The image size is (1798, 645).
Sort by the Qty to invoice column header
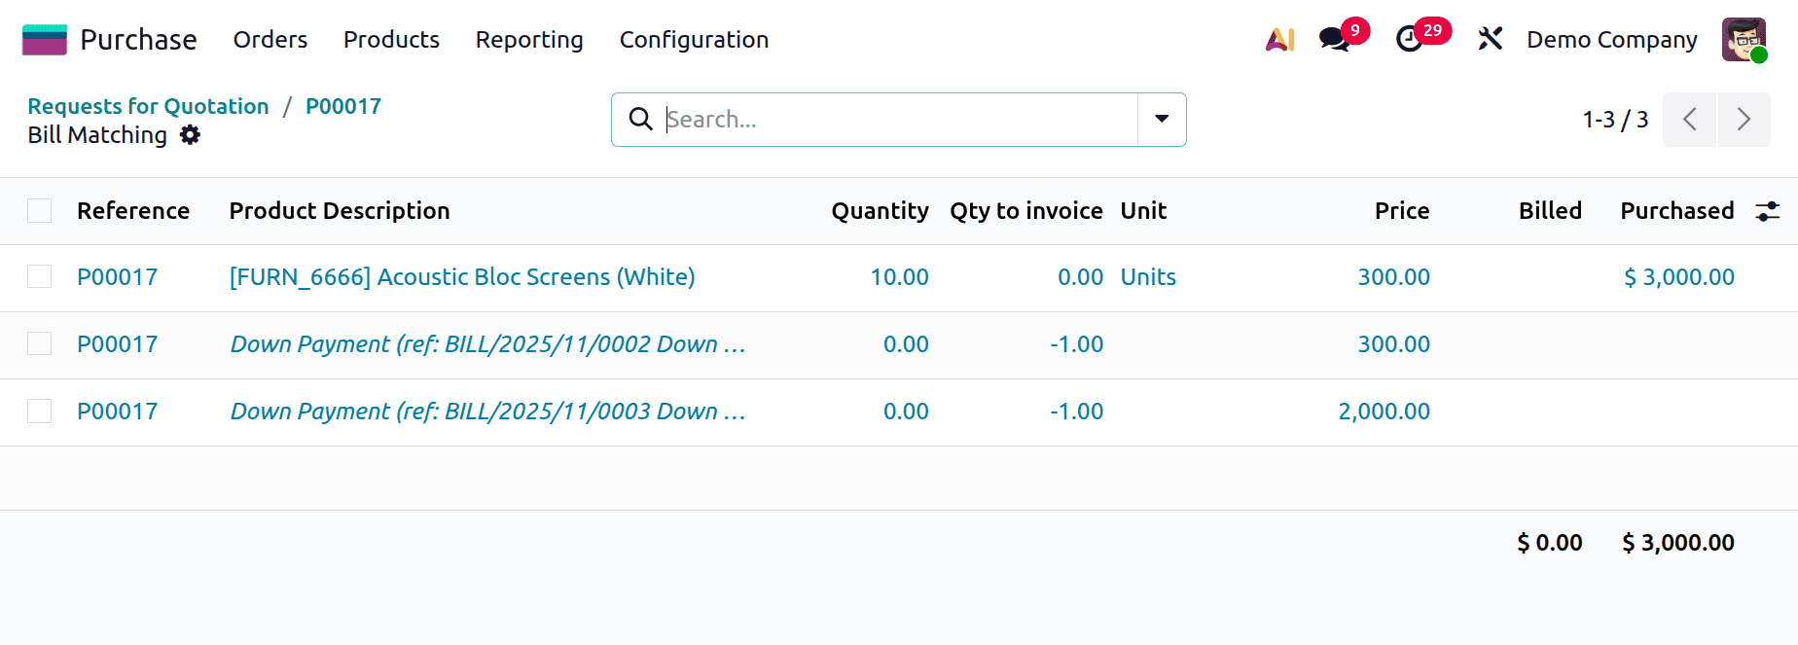click(1026, 211)
